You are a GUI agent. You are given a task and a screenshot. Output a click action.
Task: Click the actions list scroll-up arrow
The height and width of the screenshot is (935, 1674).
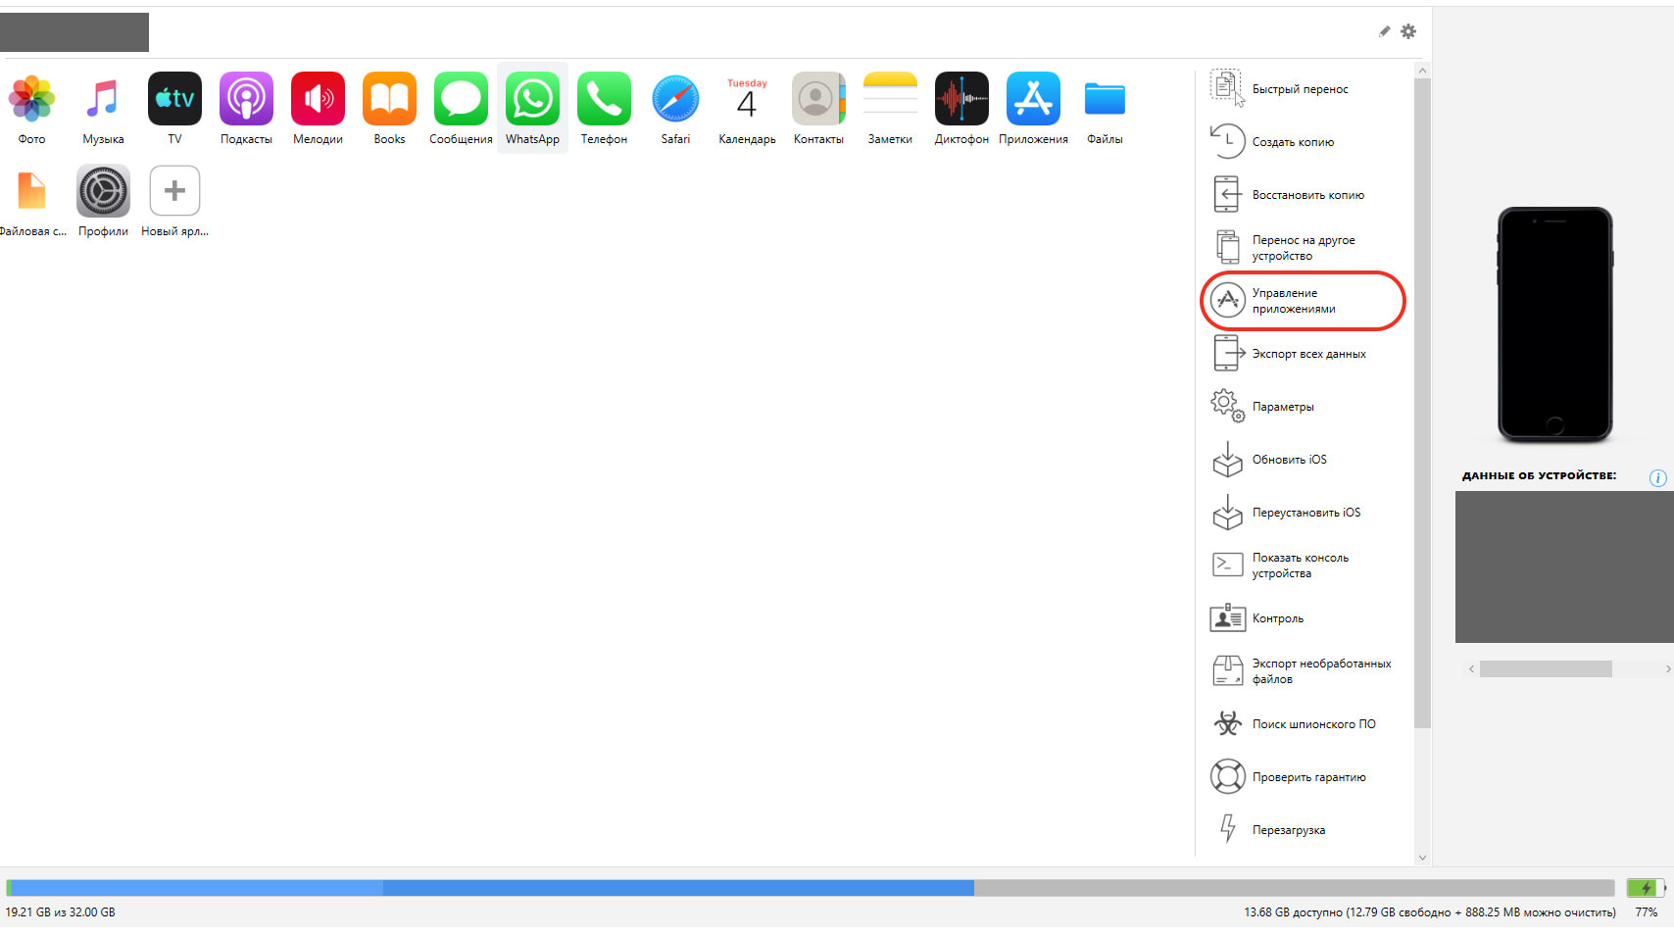(x=1423, y=71)
